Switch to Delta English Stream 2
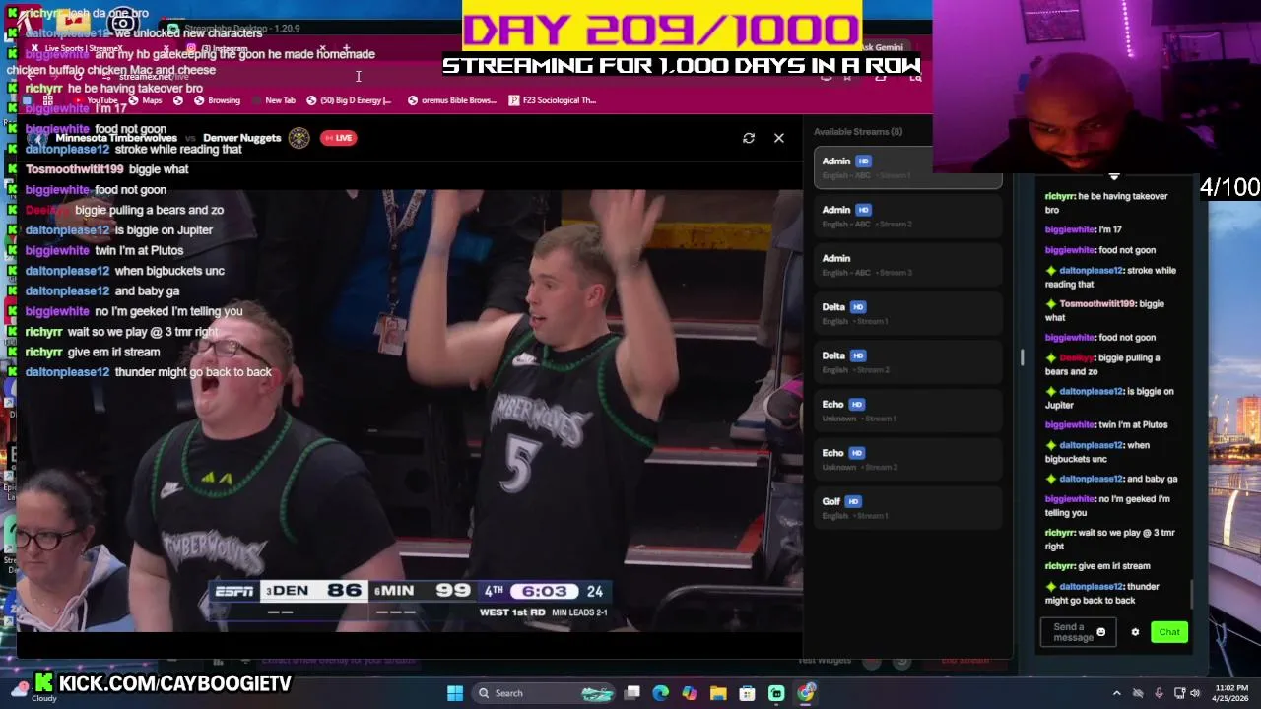Viewport: 1261px width, 709px height. pos(908,361)
